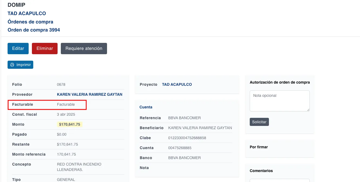
Task: Open the Proyecto TAD ACAPULCO link
Action: tap(177, 84)
